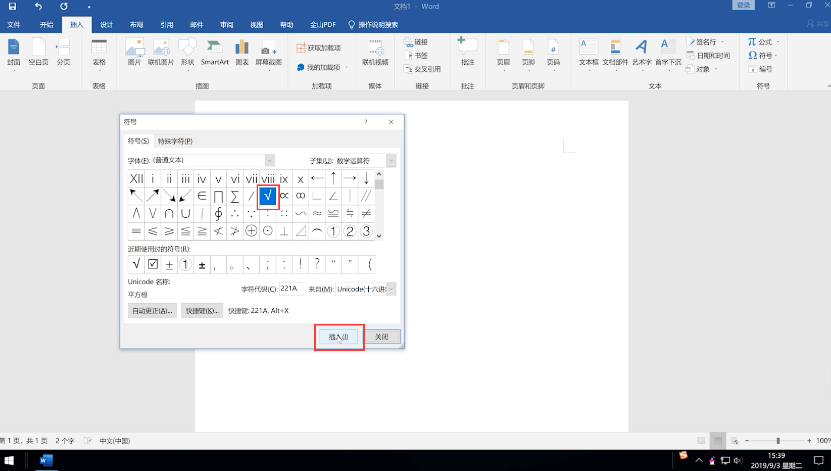Switch to the Layout (布局) tab
Viewport: 831px width, 471px height.
coord(136,25)
